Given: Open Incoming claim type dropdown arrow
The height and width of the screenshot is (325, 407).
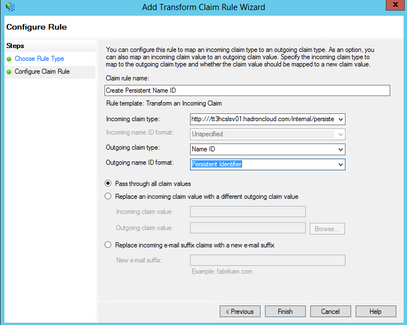Looking at the screenshot, I should [340, 119].
